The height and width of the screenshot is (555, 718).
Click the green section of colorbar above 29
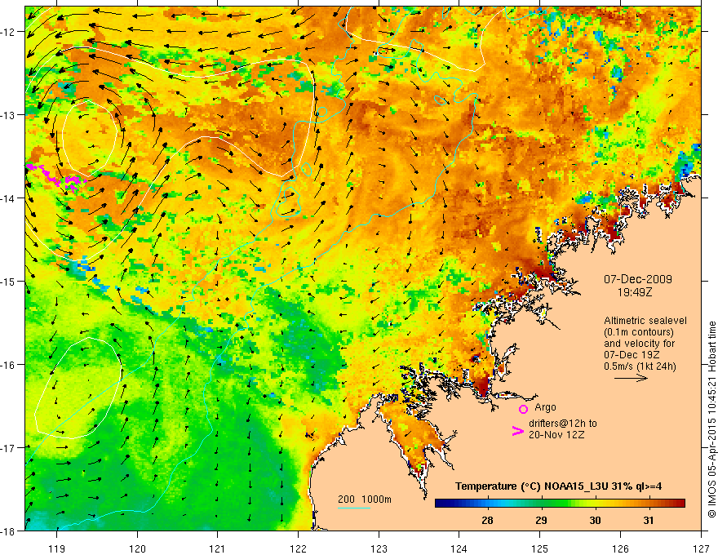(x=541, y=504)
